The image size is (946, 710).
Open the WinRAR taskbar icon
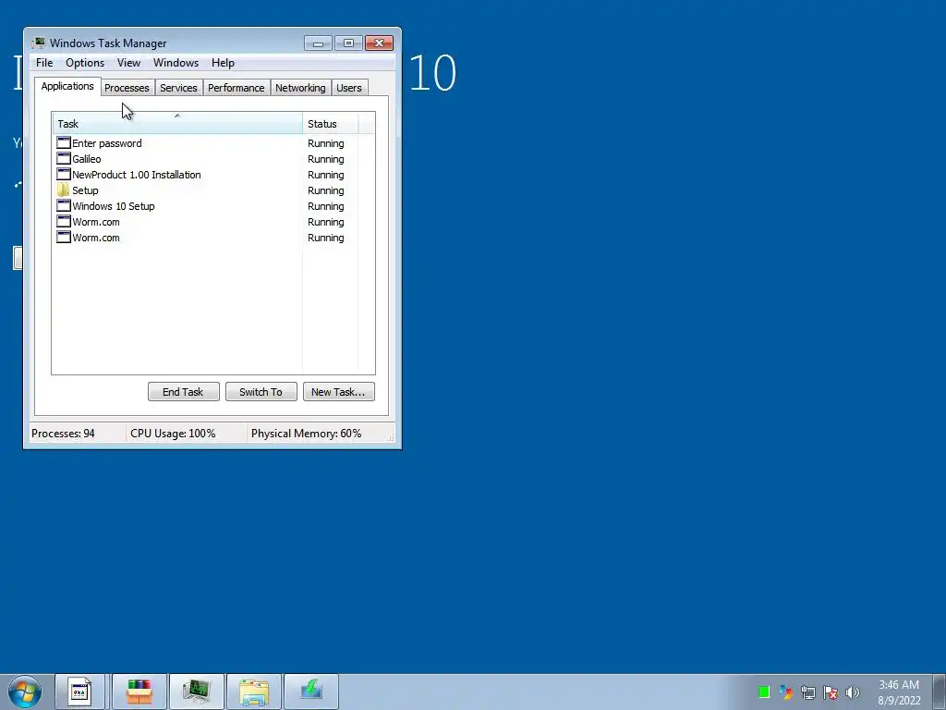coord(139,692)
